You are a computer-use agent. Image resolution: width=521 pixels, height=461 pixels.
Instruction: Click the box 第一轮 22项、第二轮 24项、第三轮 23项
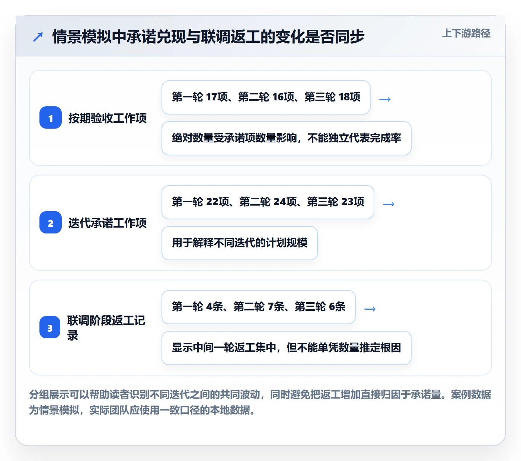tap(268, 202)
